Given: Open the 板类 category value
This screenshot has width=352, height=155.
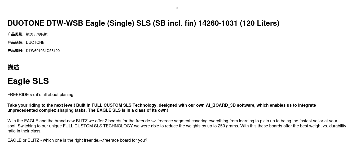Looking at the screenshot, I should point(29,34).
